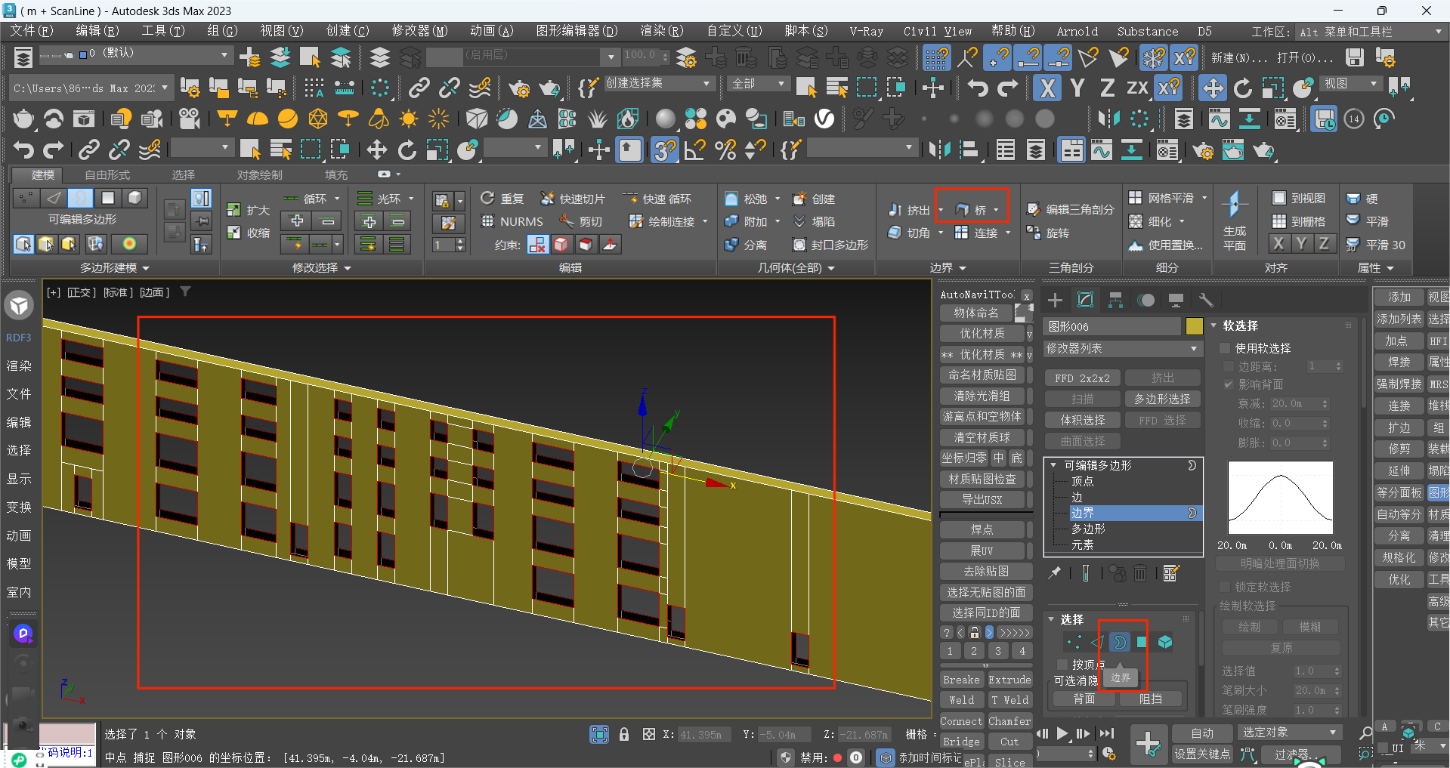Open the Modifier List dropdown
The width and height of the screenshot is (1450, 768).
pos(1122,348)
